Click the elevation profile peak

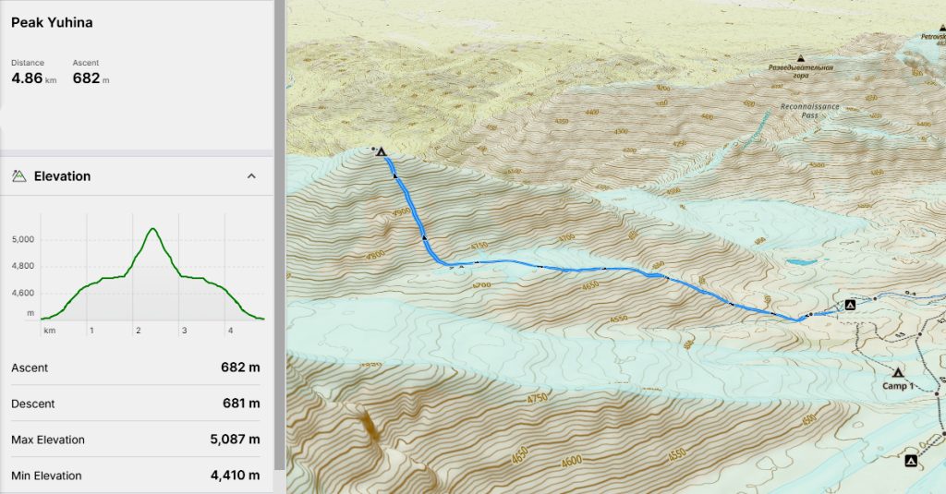(x=153, y=229)
